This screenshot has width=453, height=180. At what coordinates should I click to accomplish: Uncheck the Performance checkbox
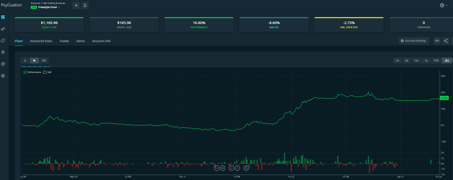click(25, 72)
